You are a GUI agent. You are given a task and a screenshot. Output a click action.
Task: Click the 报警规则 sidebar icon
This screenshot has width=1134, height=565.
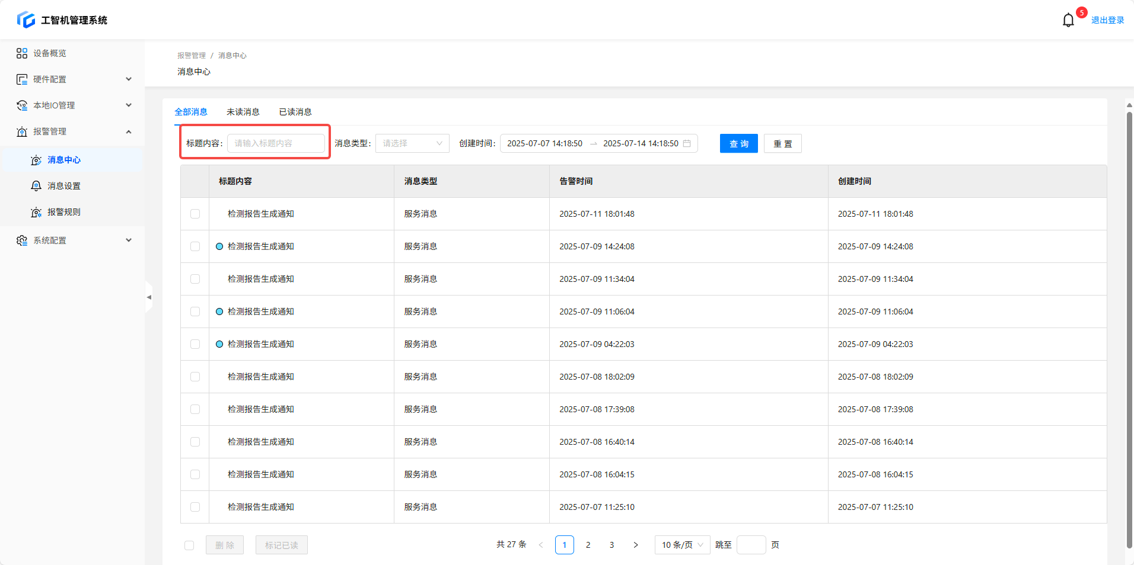pos(36,212)
